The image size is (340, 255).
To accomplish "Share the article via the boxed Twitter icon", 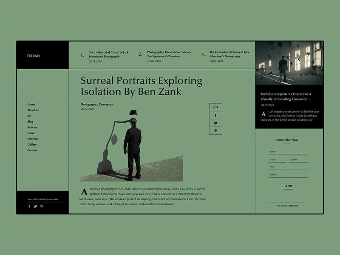I will click(x=215, y=123).
